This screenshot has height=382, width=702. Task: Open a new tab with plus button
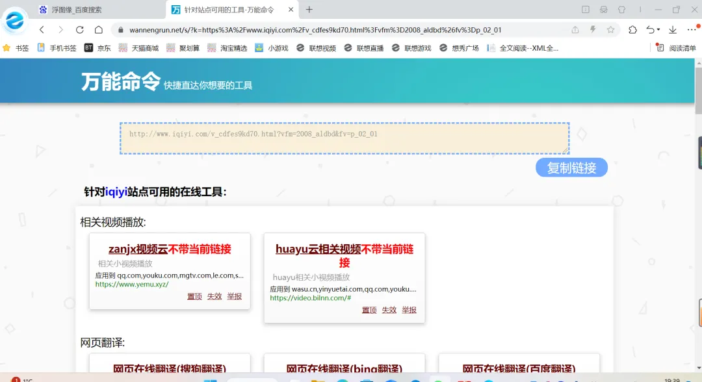coord(309,9)
